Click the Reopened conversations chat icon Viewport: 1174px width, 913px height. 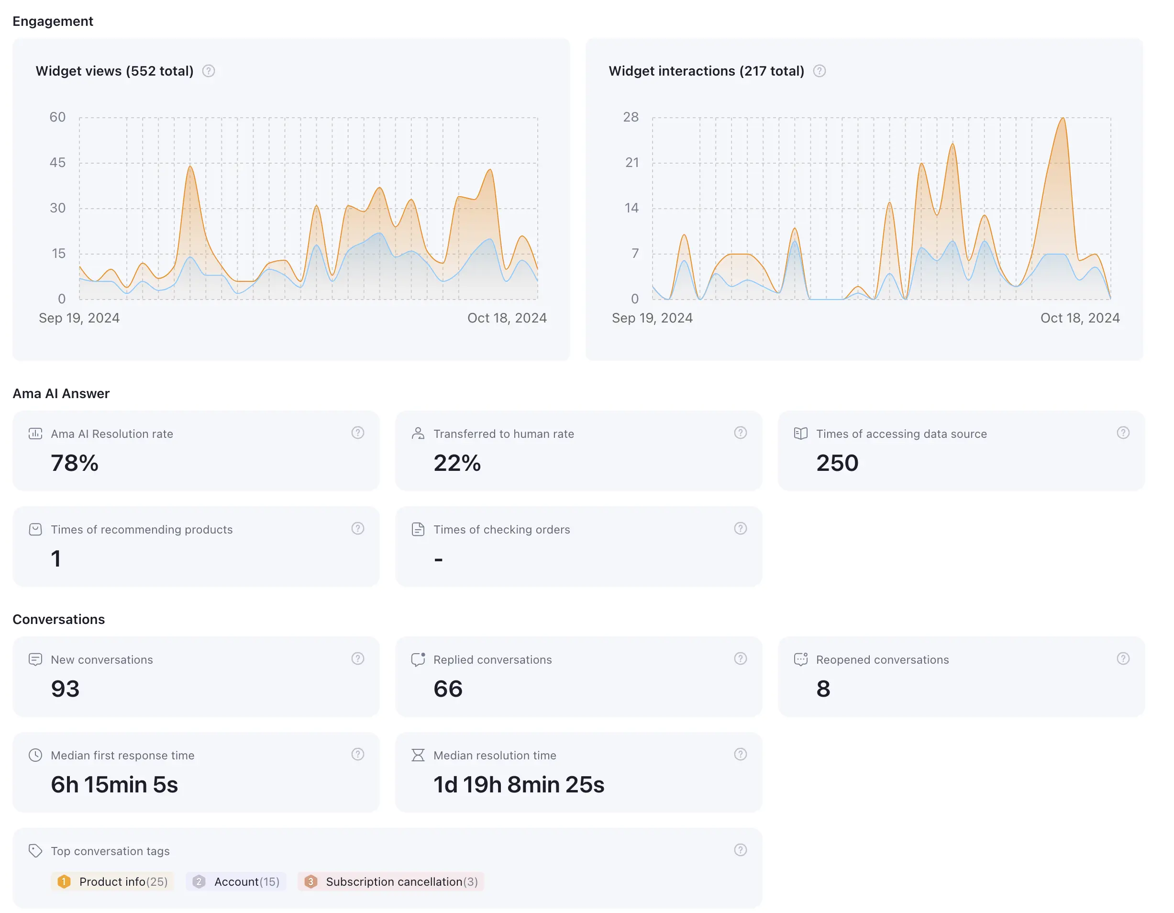[x=801, y=659]
